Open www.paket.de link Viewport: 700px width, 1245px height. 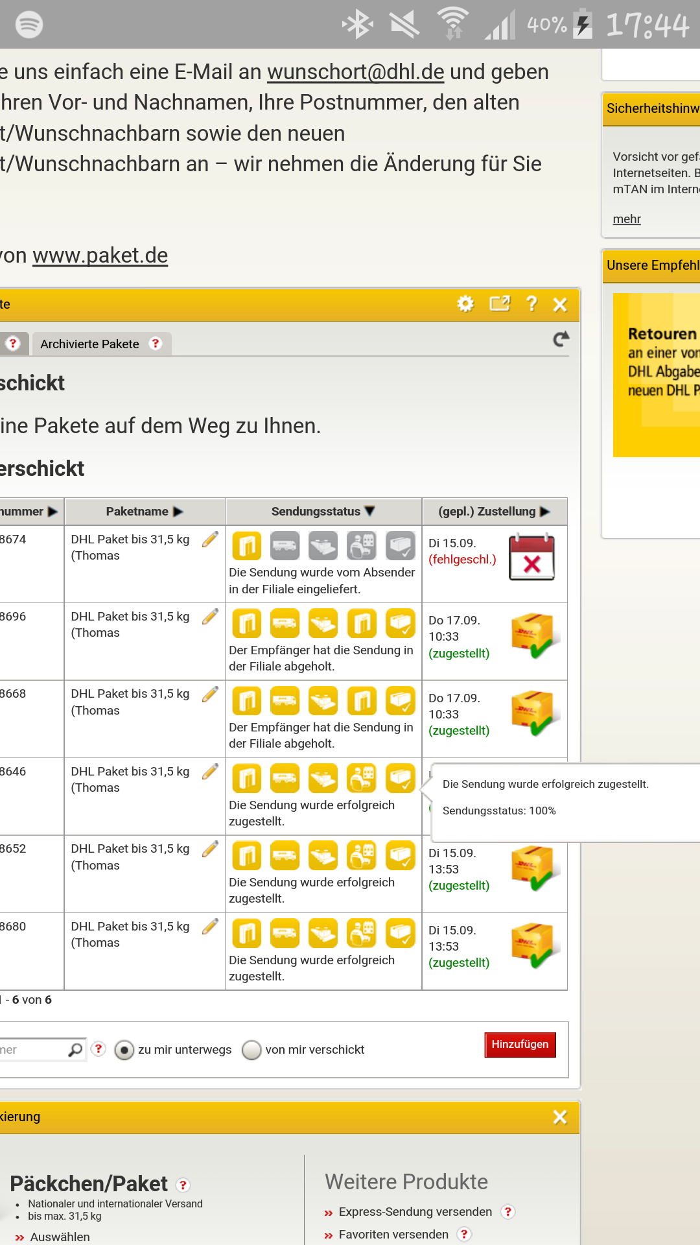pyautogui.click(x=100, y=255)
